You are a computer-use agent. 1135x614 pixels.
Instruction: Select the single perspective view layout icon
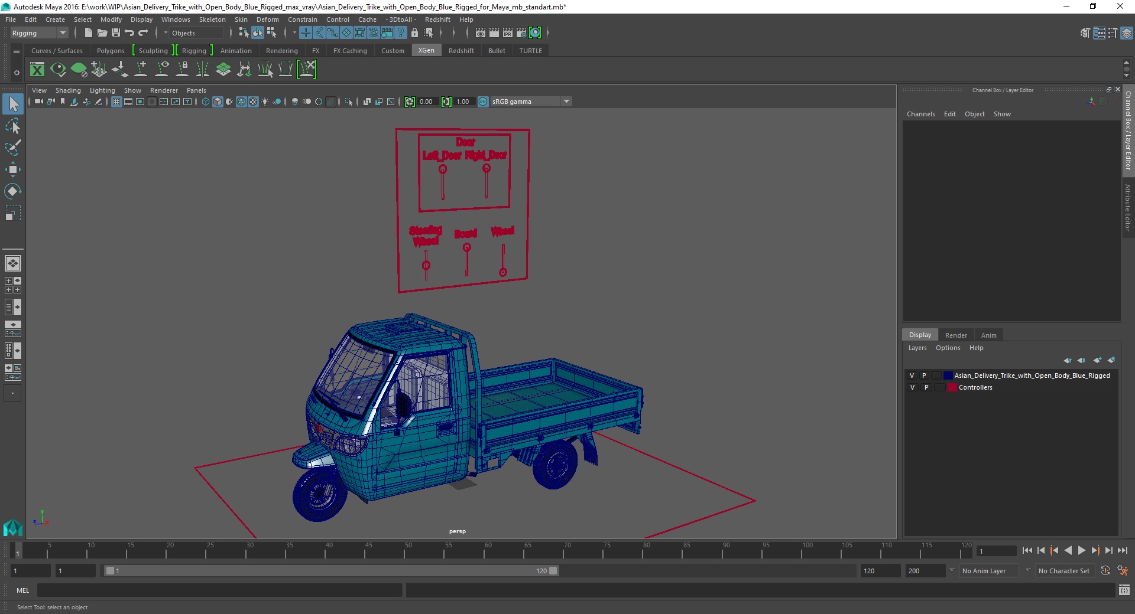click(x=12, y=263)
